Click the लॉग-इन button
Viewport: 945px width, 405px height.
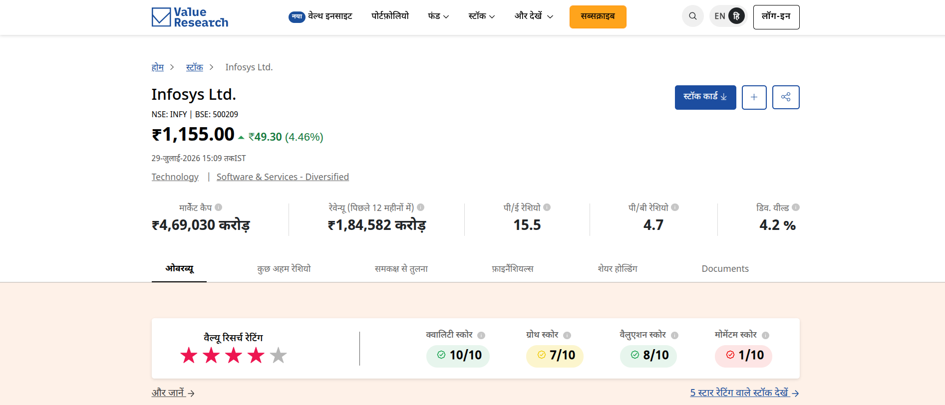776,17
